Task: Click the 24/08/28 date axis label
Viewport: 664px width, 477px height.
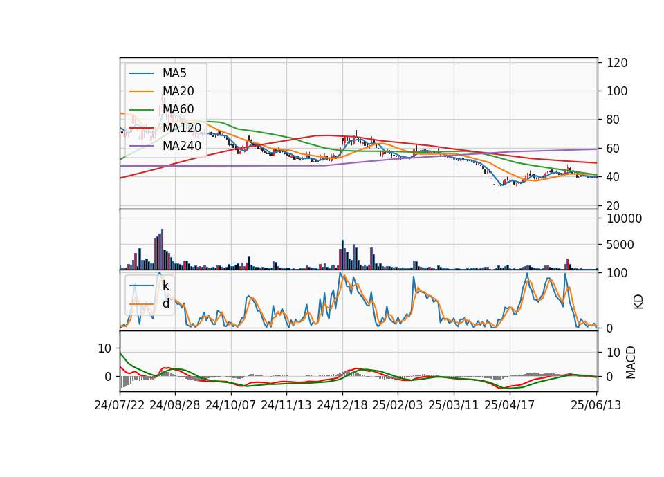Action: [175, 405]
